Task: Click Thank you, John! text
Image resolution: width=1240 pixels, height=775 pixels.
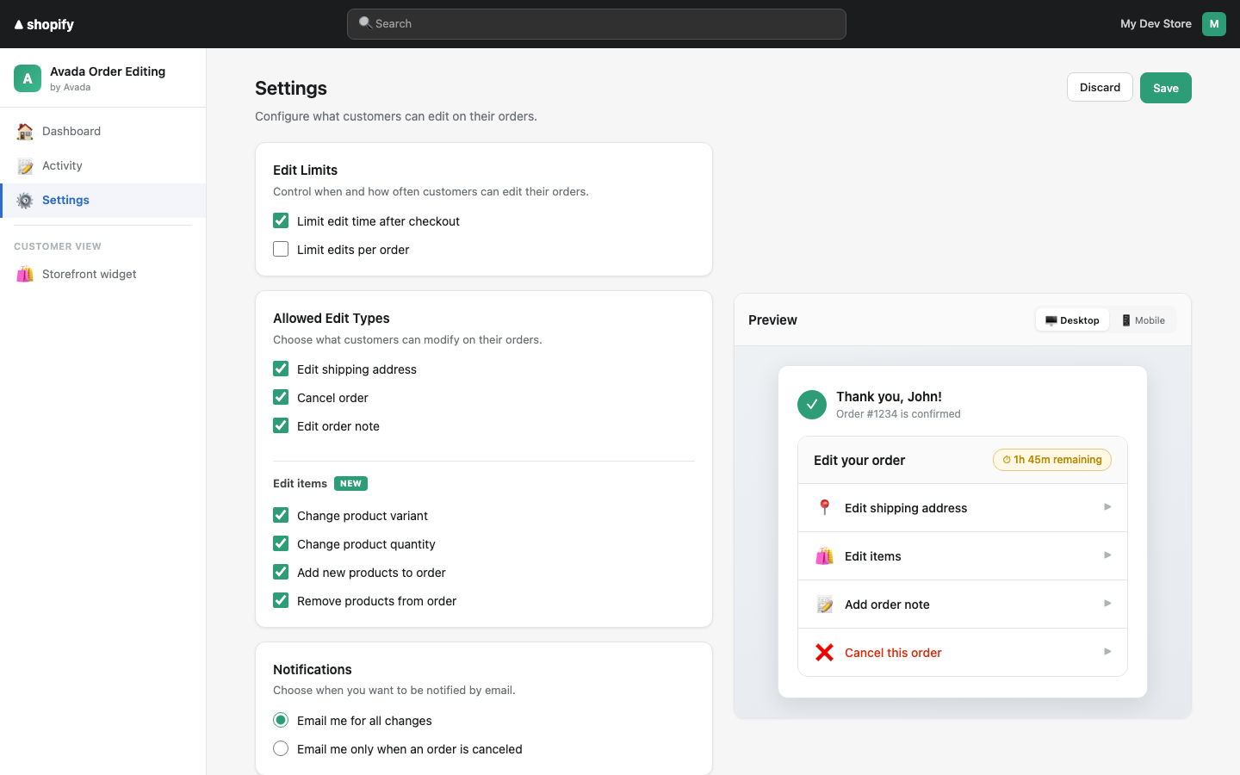Action: [x=889, y=397]
